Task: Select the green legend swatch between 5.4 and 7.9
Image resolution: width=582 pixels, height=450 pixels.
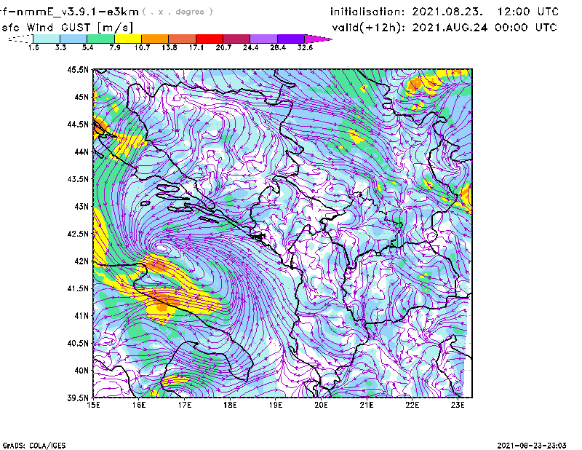Action: [100, 39]
